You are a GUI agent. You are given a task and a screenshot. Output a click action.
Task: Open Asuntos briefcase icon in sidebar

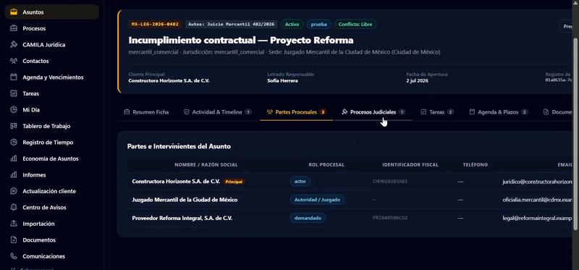click(x=14, y=12)
